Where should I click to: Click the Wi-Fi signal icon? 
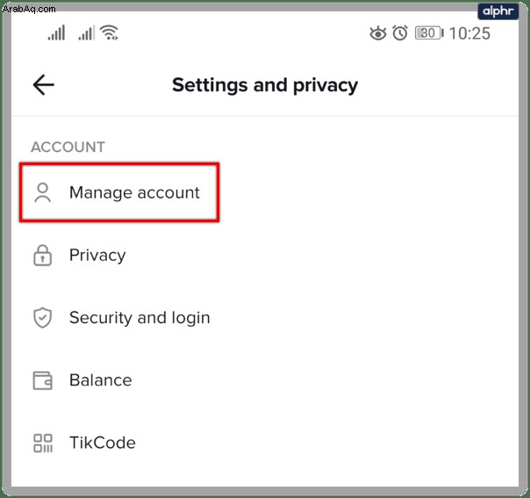click(x=110, y=32)
